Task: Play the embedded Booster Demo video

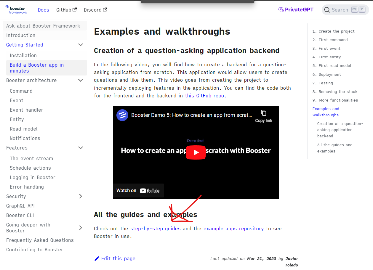Action: 196,152
